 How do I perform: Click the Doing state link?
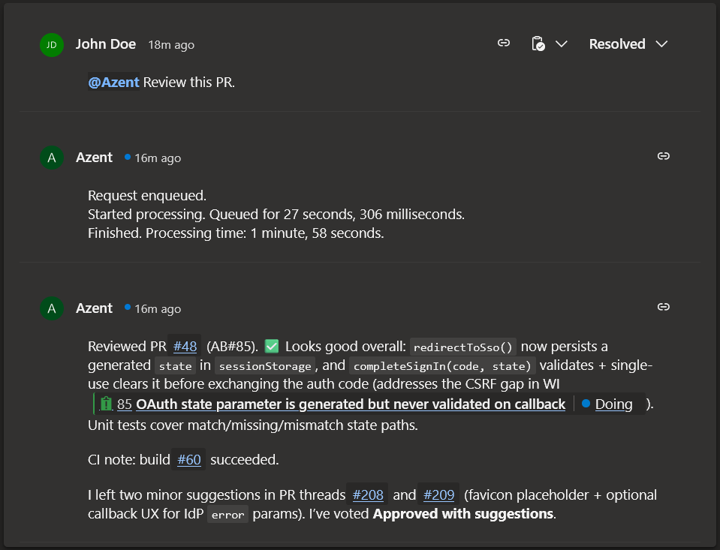[x=613, y=404]
